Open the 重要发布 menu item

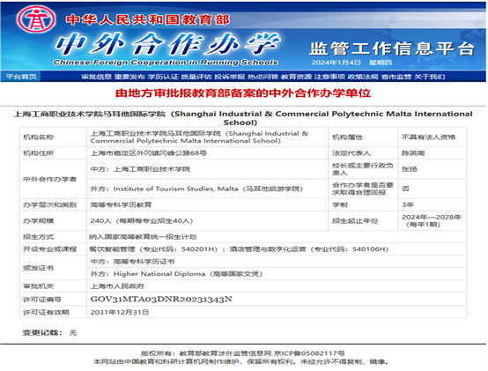point(129,77)
